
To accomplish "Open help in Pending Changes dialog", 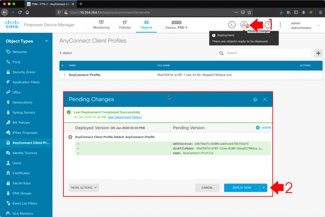I will [x=255, y=100].
